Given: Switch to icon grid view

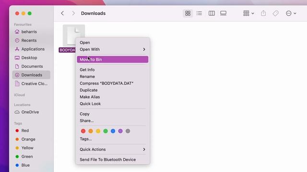Looking at the screenshot, I should tap(188, 13).
